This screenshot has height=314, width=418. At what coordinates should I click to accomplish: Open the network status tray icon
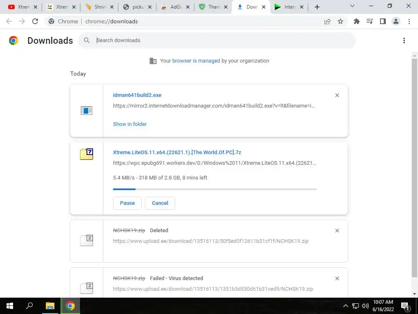356,306
